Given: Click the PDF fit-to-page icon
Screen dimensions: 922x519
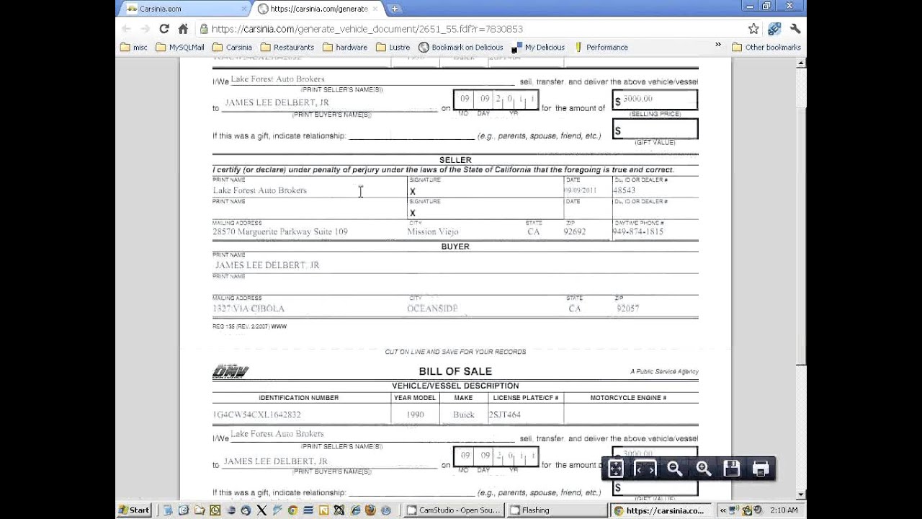Looking at the screenshot, I should 616,469.
